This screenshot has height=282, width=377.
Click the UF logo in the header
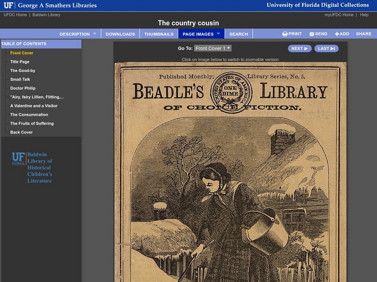click(9, 5)
